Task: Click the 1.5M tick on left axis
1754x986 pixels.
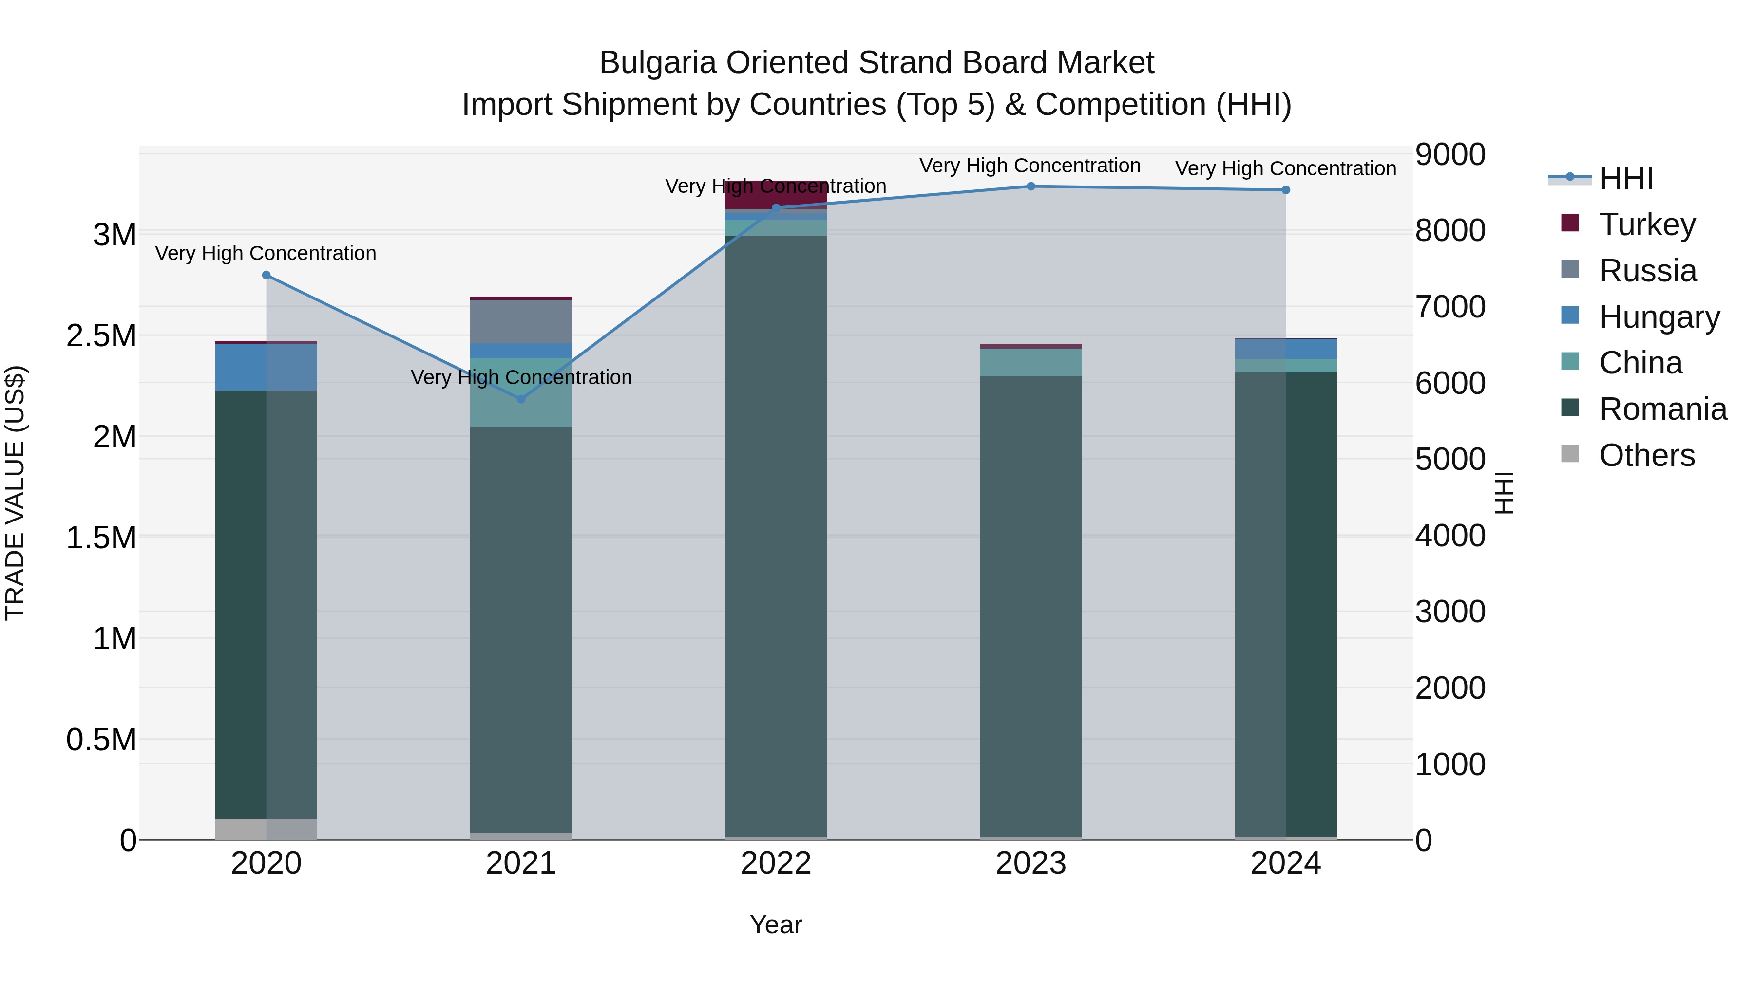Action: (x=101, y=538)
